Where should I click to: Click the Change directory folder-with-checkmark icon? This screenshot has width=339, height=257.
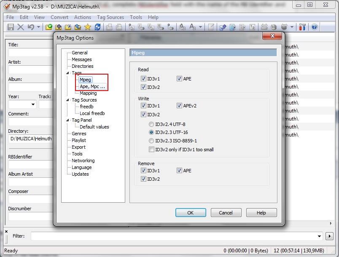49,27
